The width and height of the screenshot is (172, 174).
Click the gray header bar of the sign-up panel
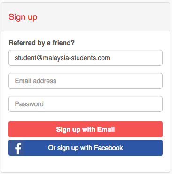point(86,16)
